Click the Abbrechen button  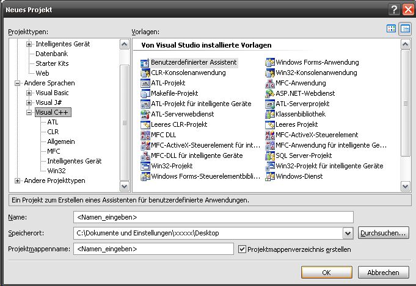coord(384,273)
